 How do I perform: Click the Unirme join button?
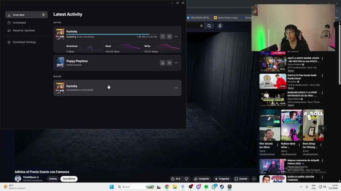click(53, 179)
